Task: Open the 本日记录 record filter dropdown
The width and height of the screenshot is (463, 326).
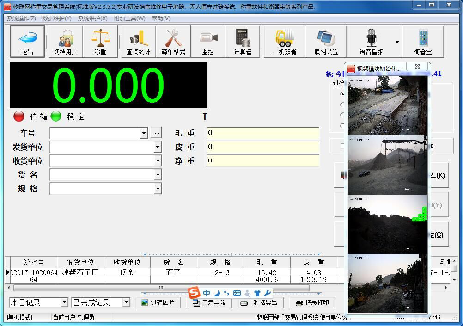Action: (x=64, y=302)
